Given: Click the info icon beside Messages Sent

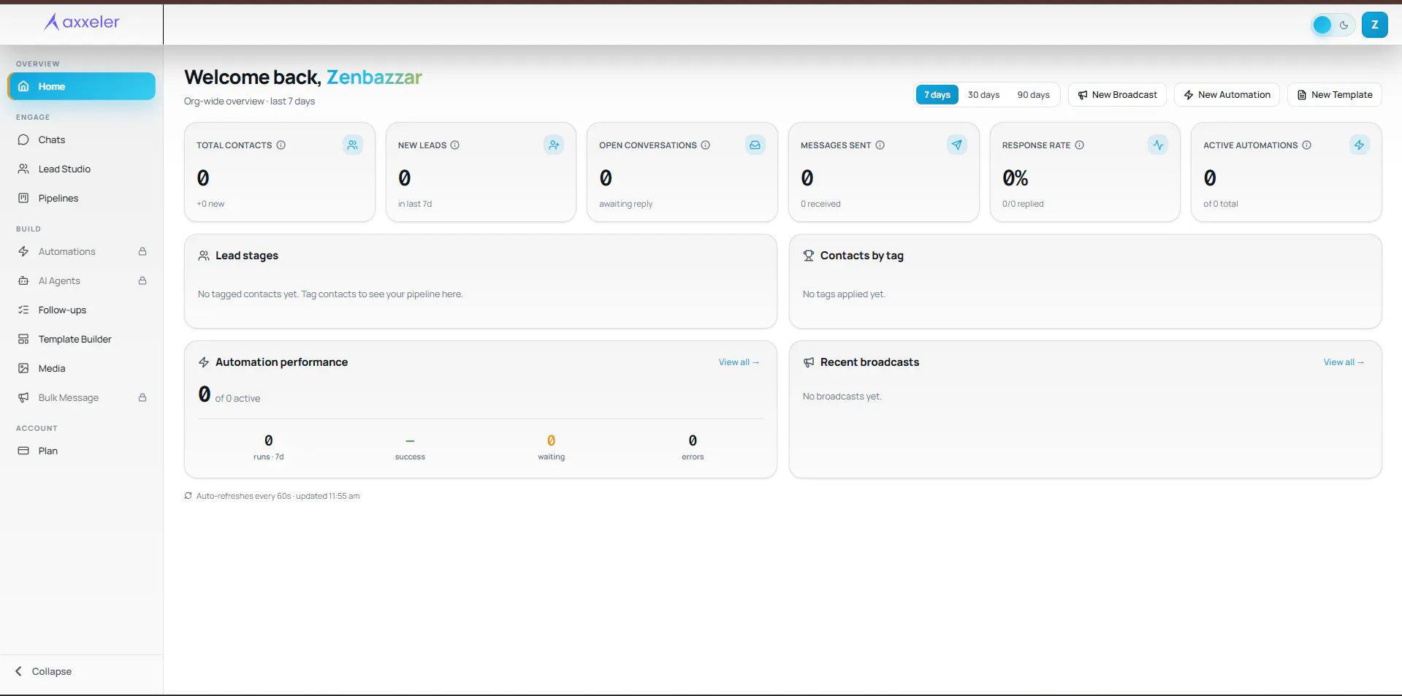Looking at the screenshot, I should 880,145.
